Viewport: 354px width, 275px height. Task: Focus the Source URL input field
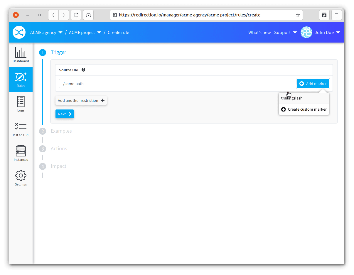pyautogui.click(x=176, y=84)
